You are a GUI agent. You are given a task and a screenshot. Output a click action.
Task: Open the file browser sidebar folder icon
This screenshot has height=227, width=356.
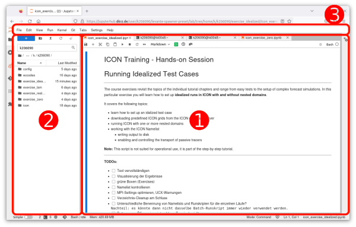coord(10,40)
